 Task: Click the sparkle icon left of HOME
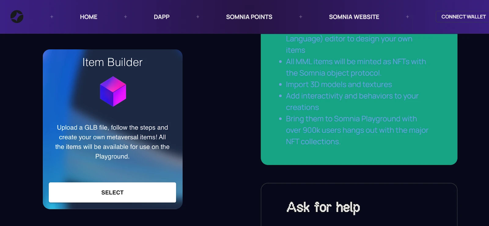pos(52,17)
